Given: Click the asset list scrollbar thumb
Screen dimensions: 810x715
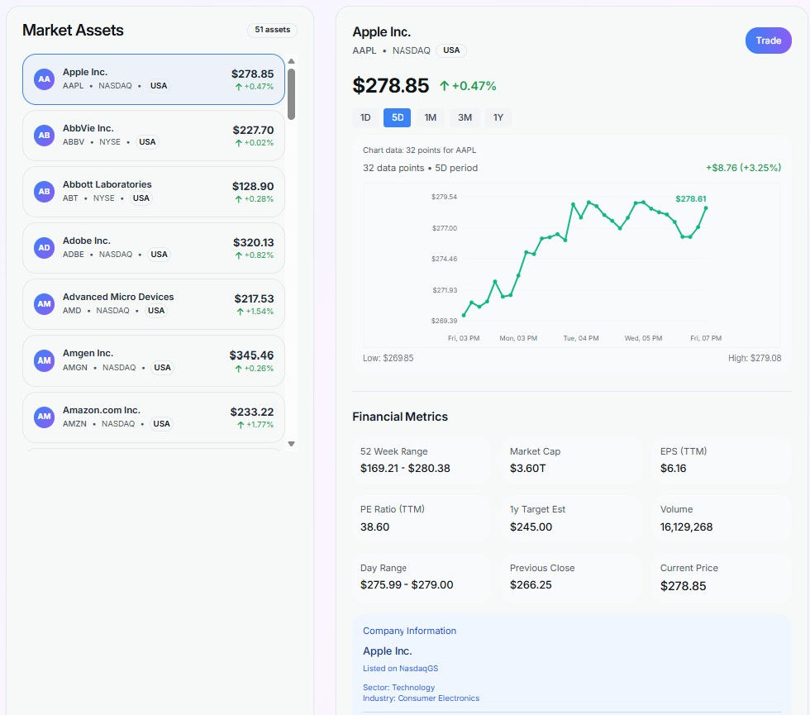Looking at the screenshot, I should tap(291, 94).
